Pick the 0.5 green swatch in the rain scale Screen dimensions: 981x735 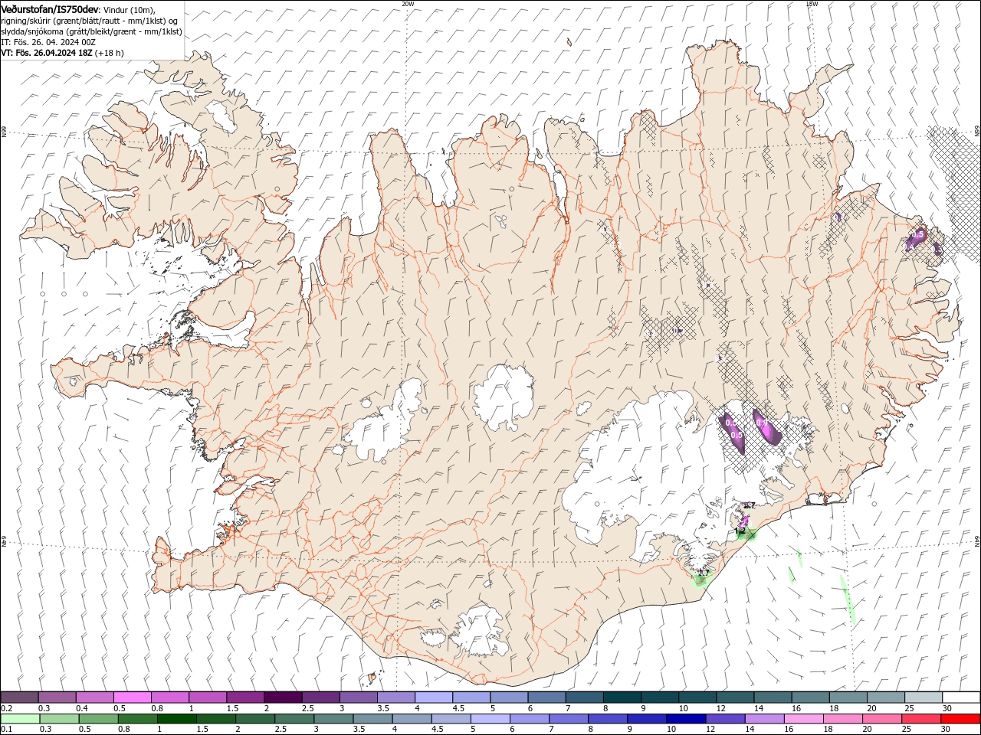point(98,719)
